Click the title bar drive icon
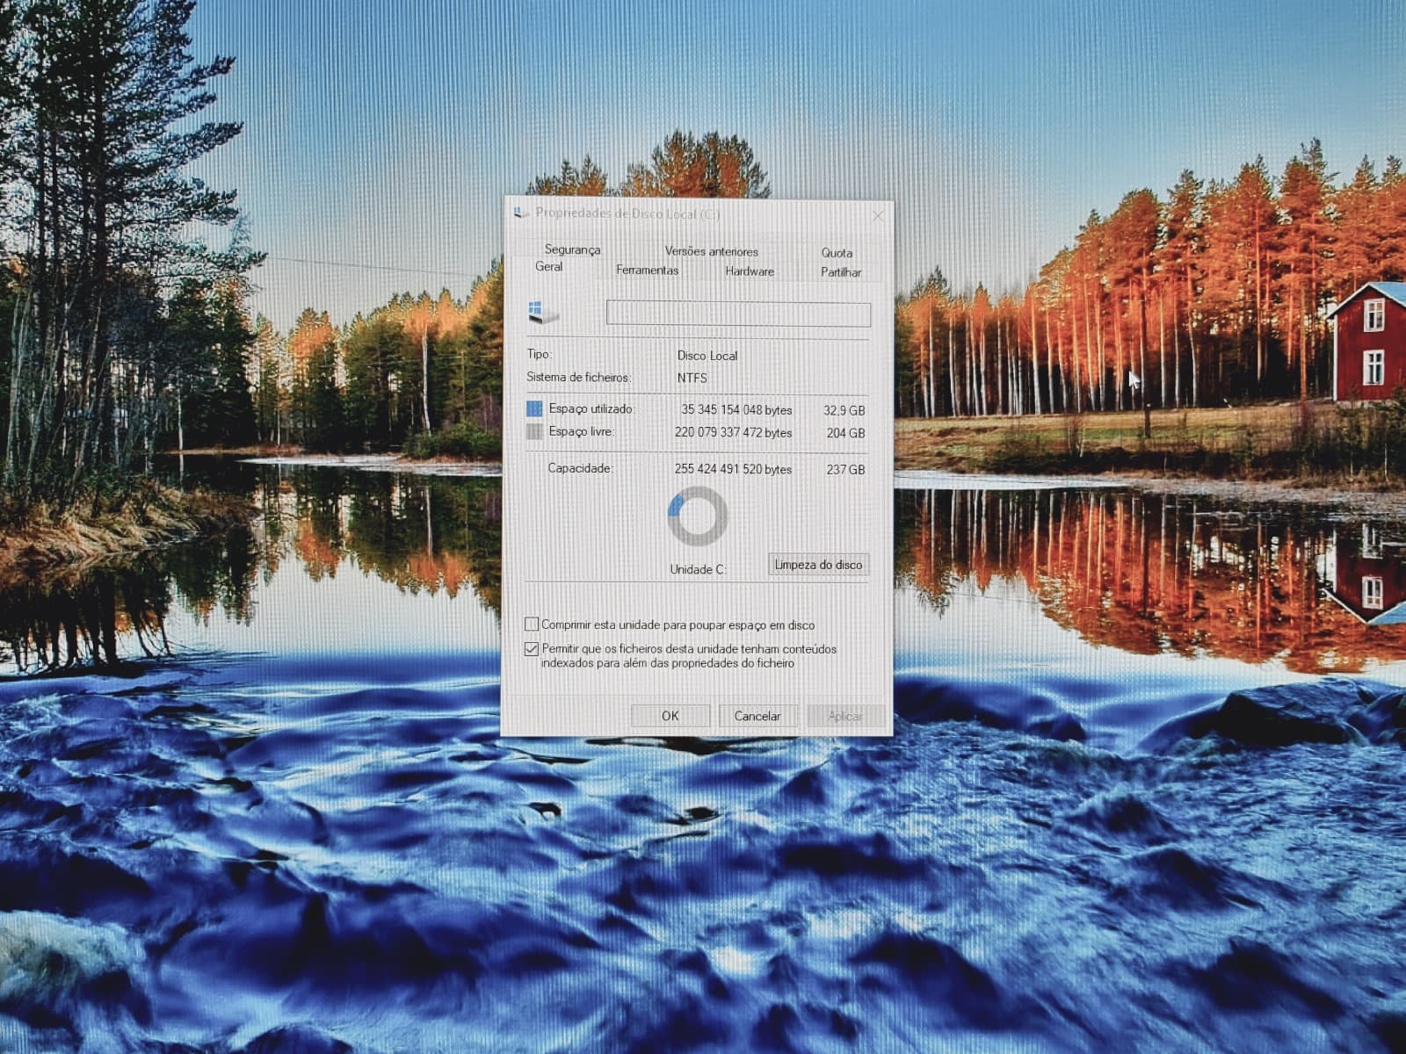The width and height of the screenshot is (1406, 1054). (x=521, y=212)
